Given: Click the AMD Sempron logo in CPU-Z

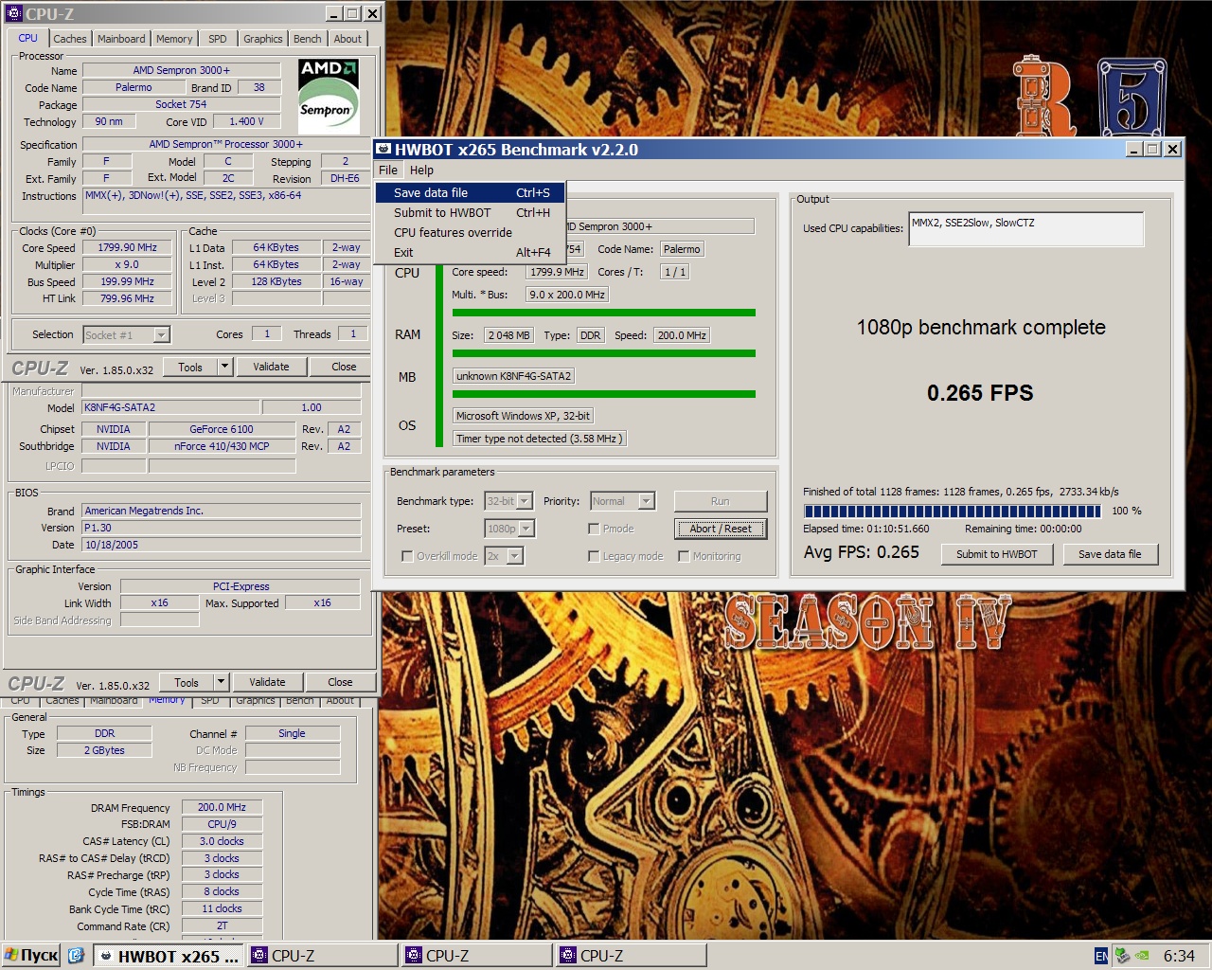Looking at the screenshot, I should click(x=329, y=96).
